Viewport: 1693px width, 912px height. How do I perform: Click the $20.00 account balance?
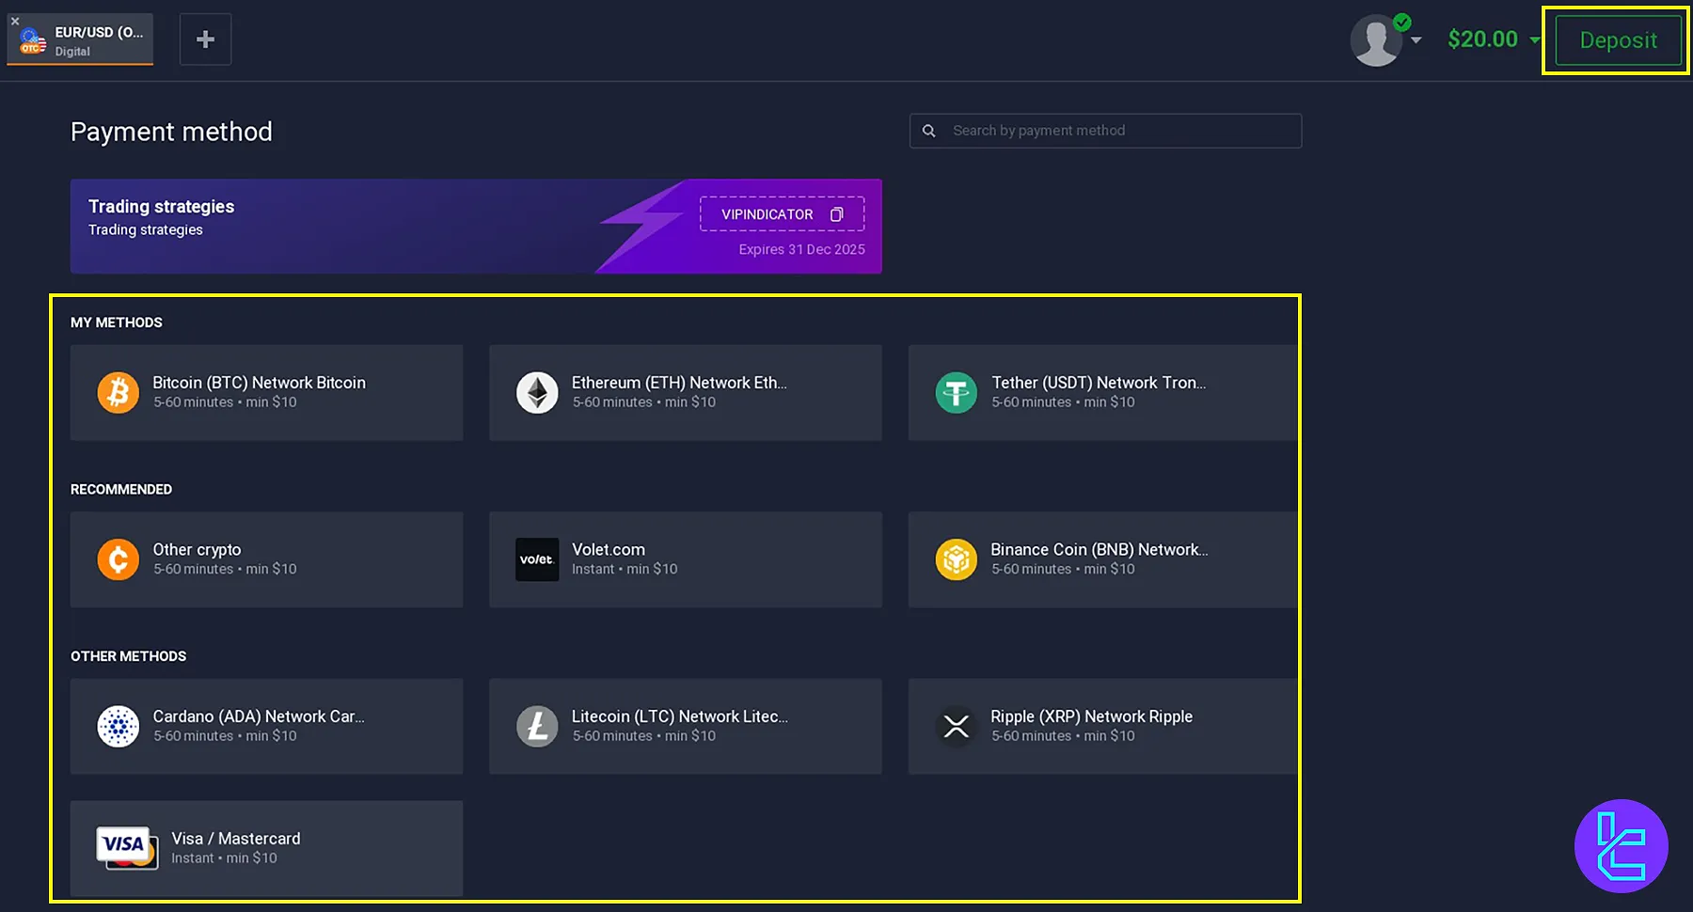point(1482,39)
